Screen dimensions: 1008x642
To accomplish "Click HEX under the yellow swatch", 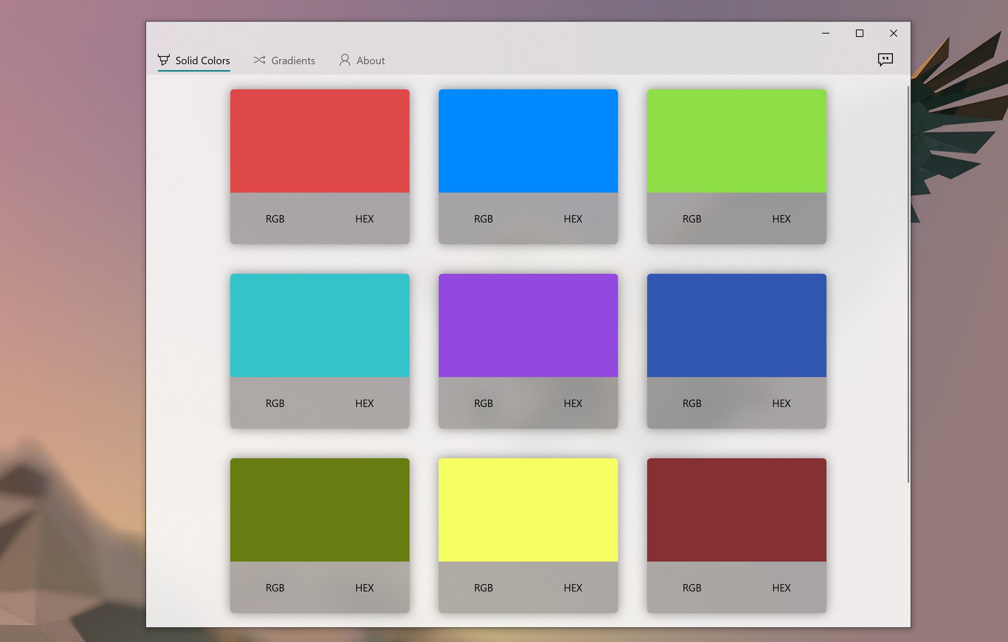I will click(x=573, y=588).
